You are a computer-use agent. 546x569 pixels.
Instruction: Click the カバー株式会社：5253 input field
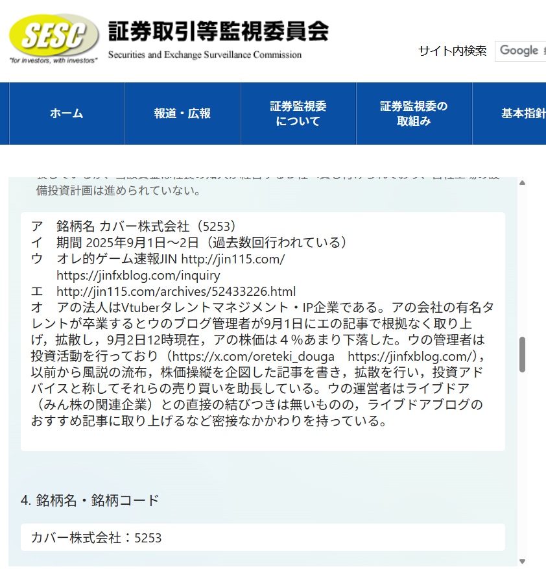263,538
